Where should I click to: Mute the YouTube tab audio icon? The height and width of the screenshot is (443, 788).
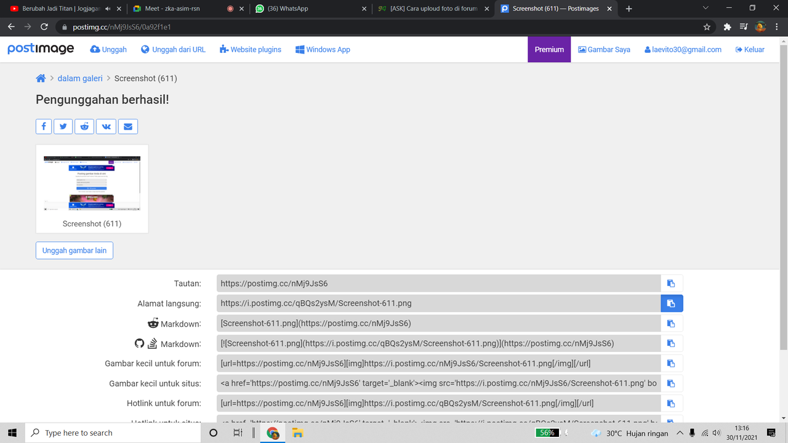[x=108, y=9]
